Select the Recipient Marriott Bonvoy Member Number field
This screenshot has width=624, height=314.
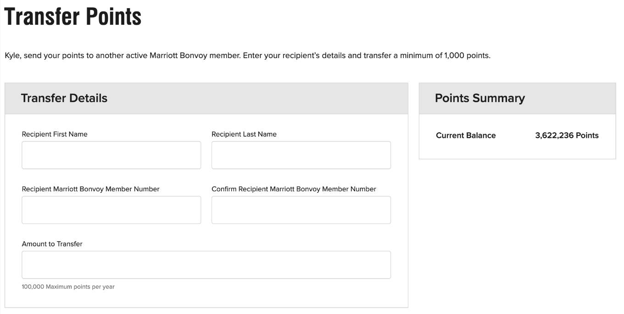[x=111, y=210]
